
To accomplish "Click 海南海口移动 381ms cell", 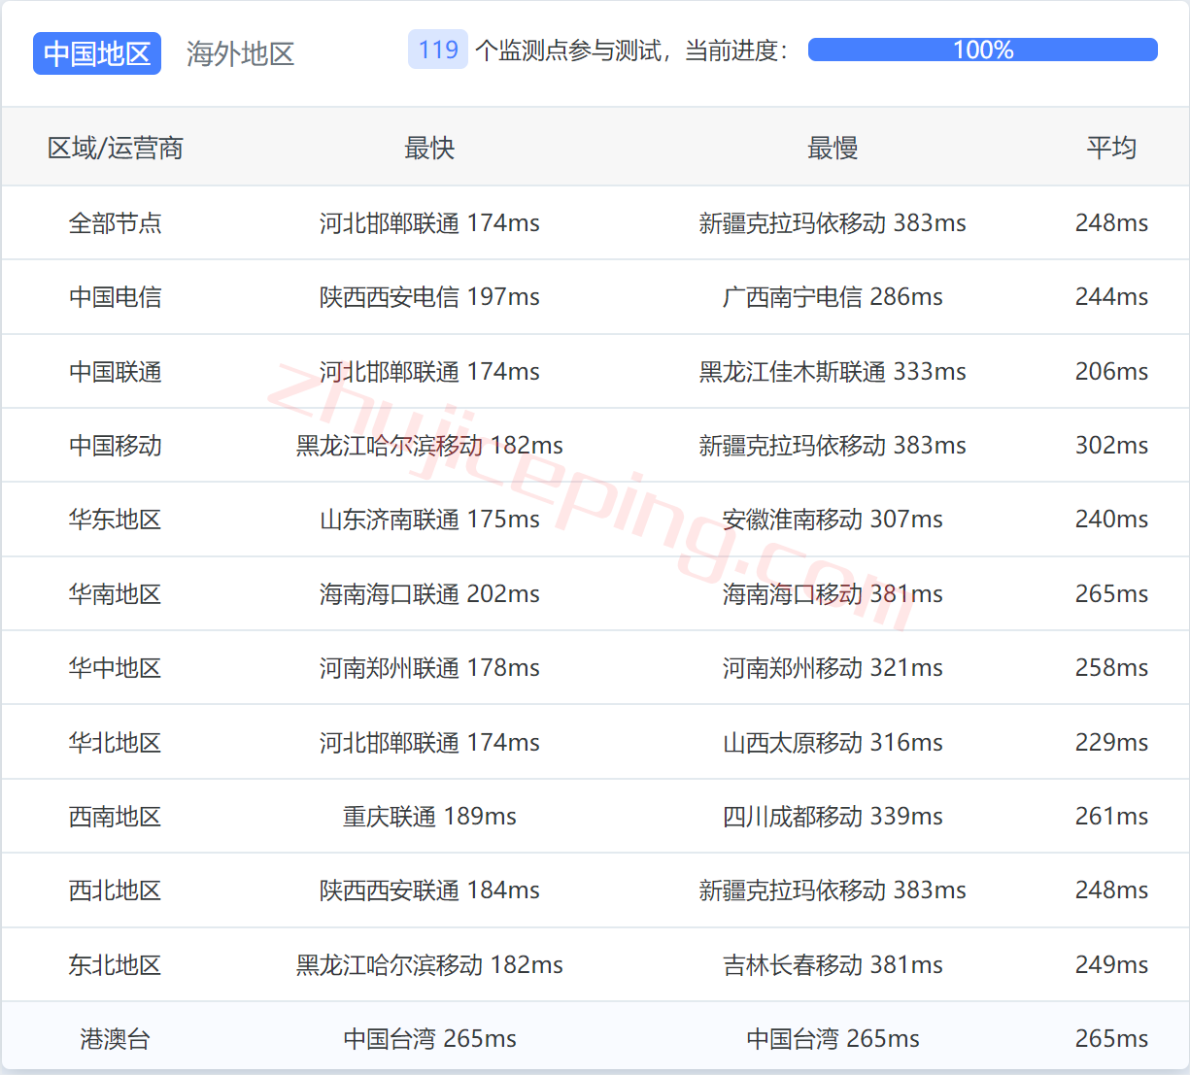I will pyautogui.click(x=833, y=593).
